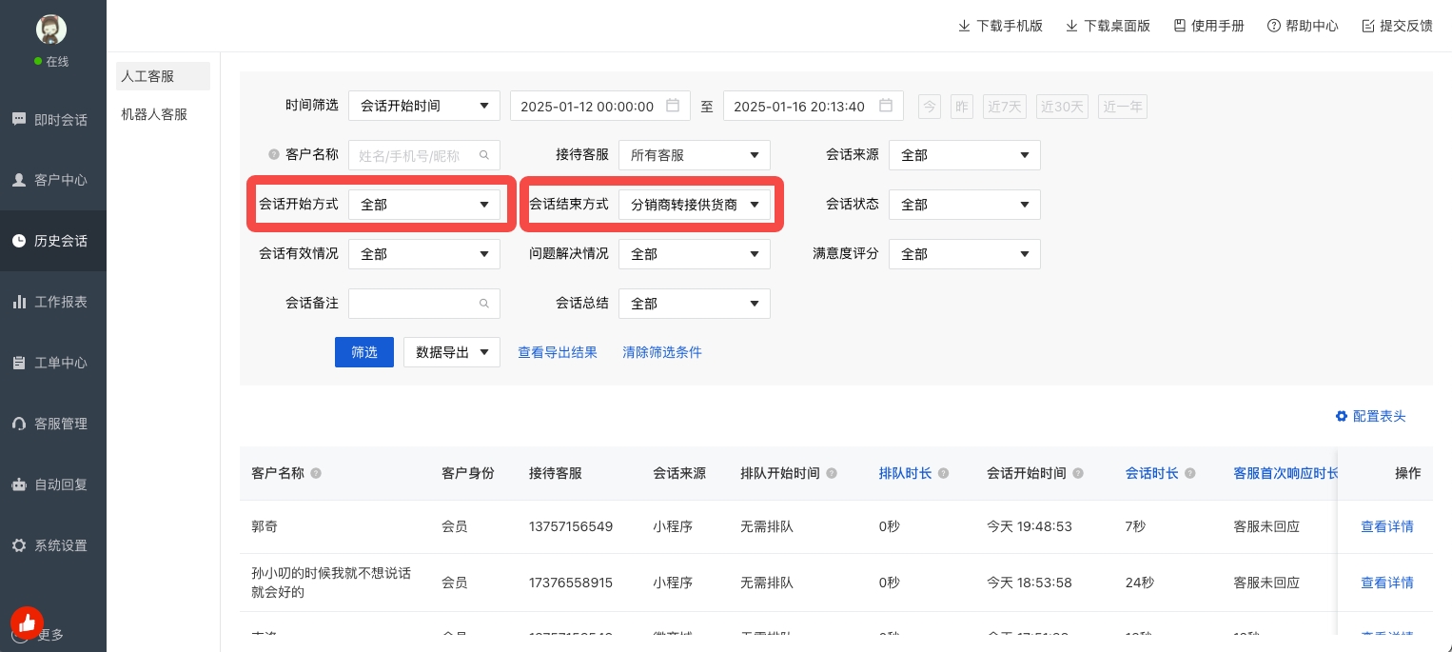Click phone number 17376558915
Screen dimensions: 1452x652
(x=571, y=583)
